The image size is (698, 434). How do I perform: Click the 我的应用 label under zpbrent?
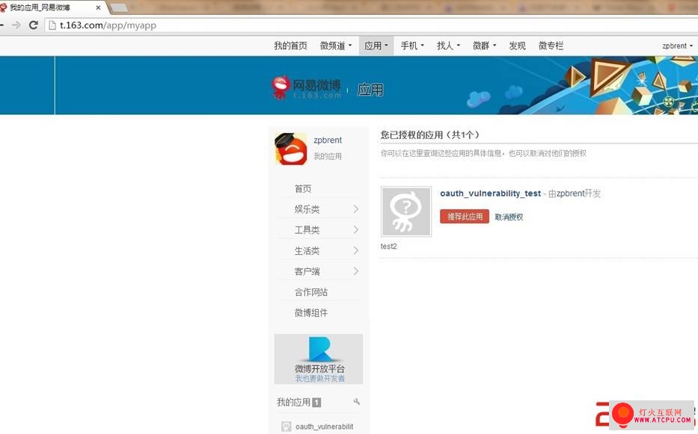pyautogui.click(x=328, y=156)
